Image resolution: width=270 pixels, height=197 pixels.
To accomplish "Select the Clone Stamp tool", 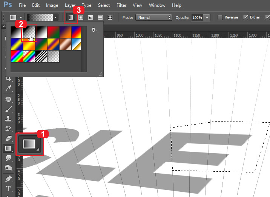I will tap(8, 119).
